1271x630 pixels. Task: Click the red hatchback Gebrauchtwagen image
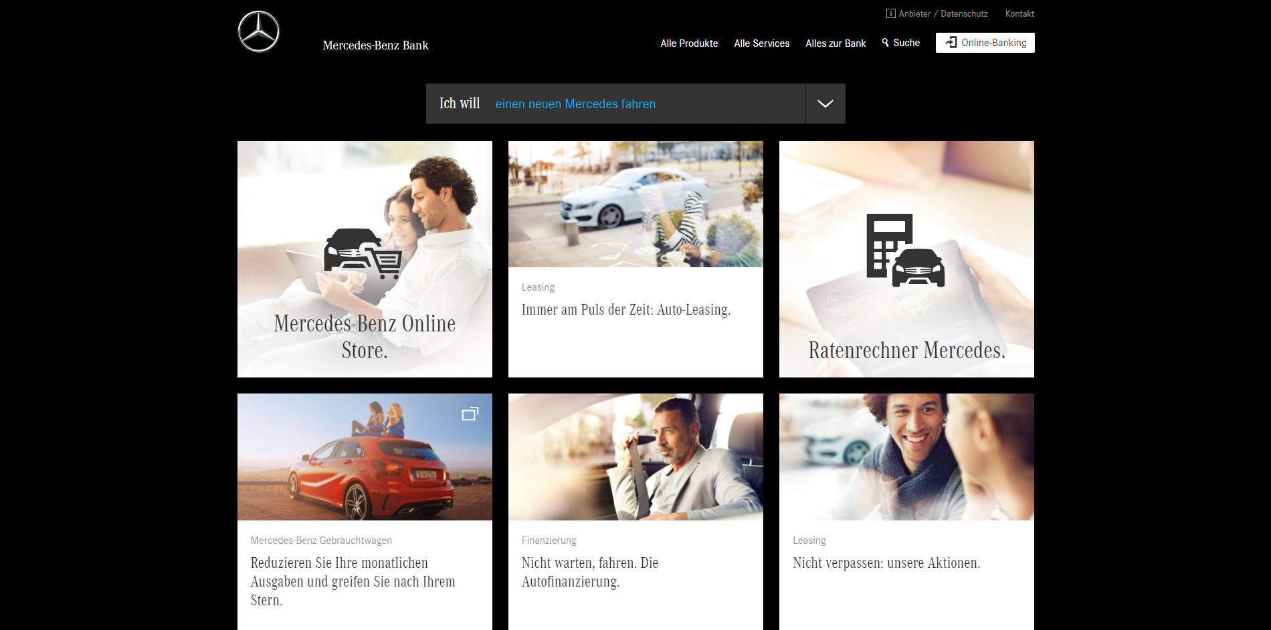pyautogui.click(x=365, y=457)
